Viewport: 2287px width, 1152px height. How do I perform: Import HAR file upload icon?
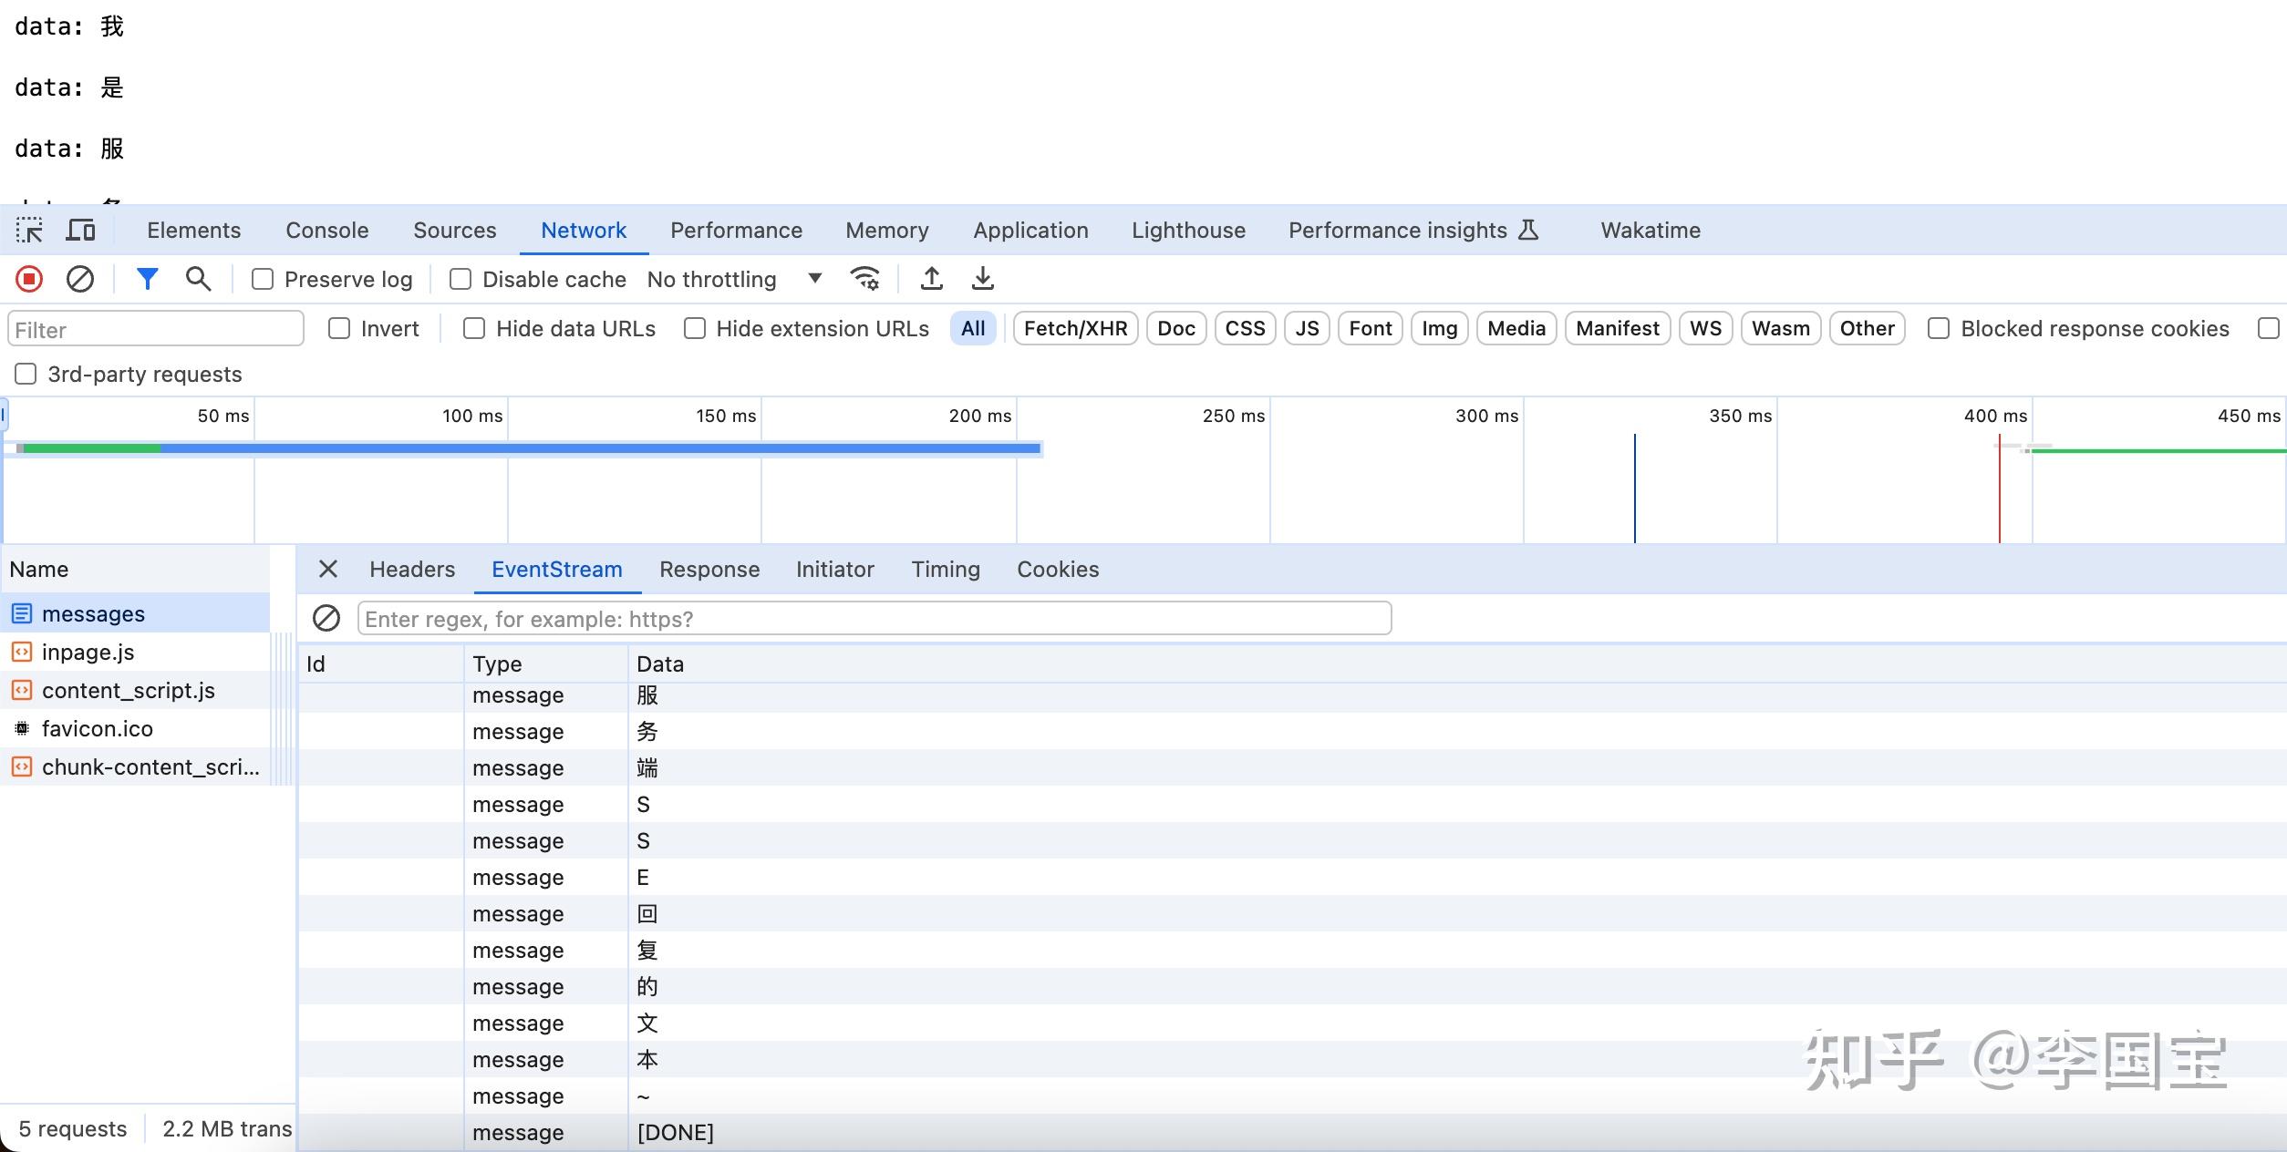tap(931, 279)
